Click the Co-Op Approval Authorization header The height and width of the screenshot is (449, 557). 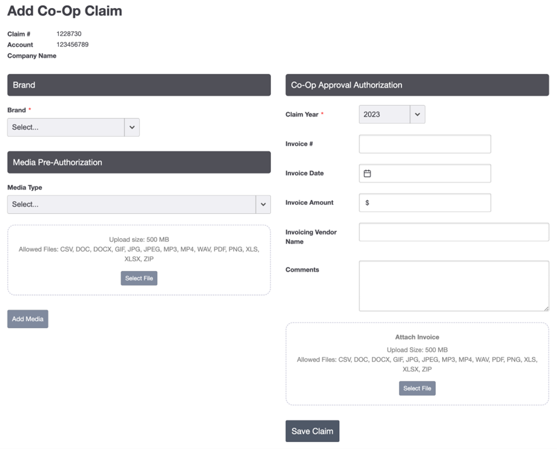[x=417, y=85]
